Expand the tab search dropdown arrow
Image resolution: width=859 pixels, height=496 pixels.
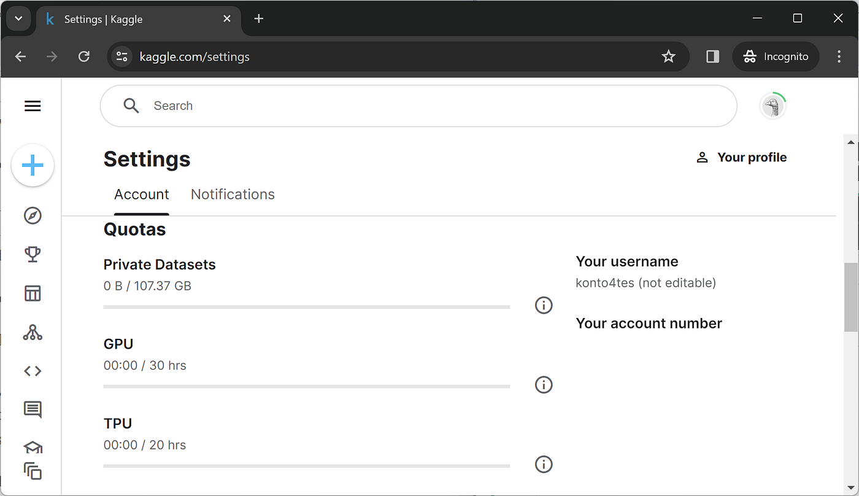18,19
